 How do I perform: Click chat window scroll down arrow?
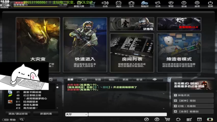[164, 109]
